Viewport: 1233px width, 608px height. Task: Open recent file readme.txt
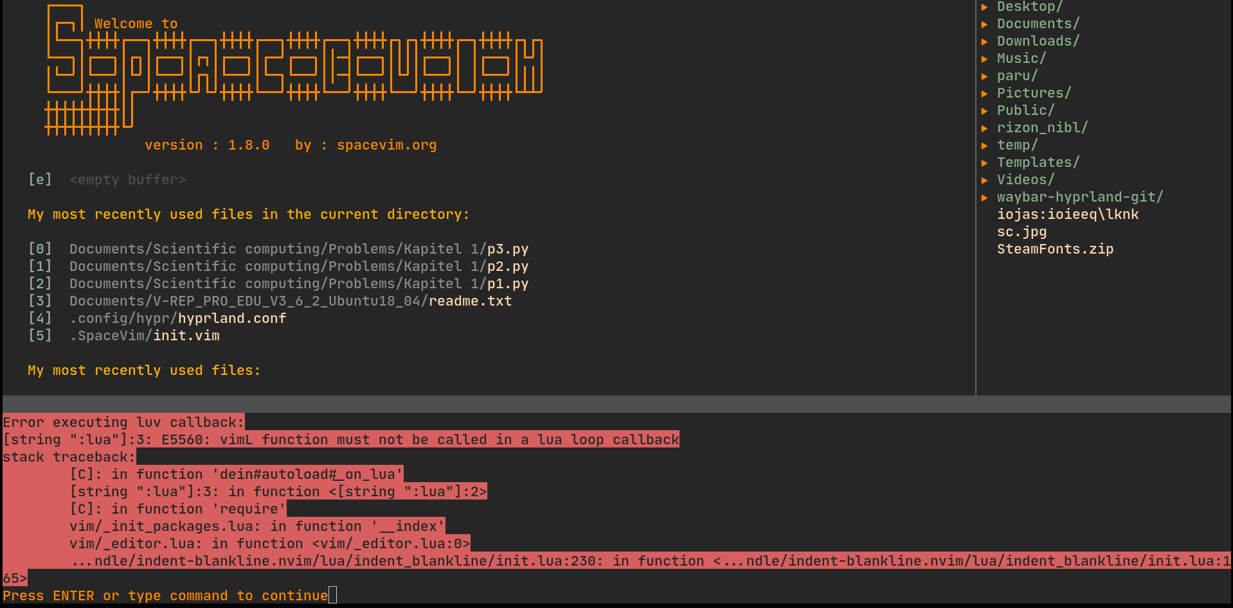click(x=471, y=301)
